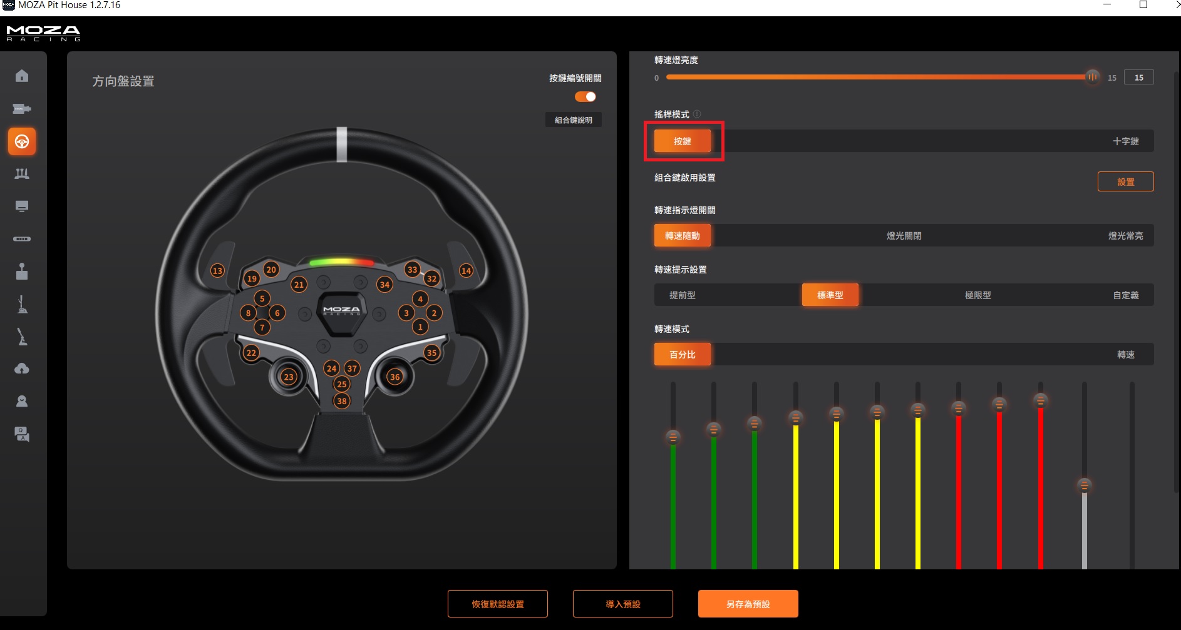Image resolution: width=1181 pixels, height=630 pixels.
Task: Choose 極限型 RPM prompt setting
Action: 977,295
